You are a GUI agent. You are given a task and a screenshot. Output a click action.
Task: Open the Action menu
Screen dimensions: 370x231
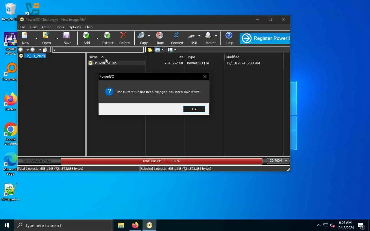coord(46,27)
